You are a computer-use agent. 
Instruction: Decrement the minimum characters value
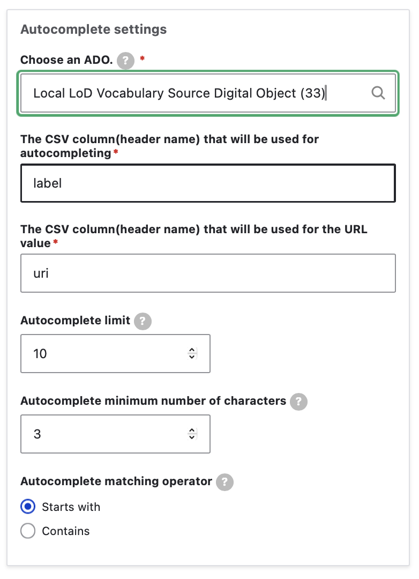point(192,437)
